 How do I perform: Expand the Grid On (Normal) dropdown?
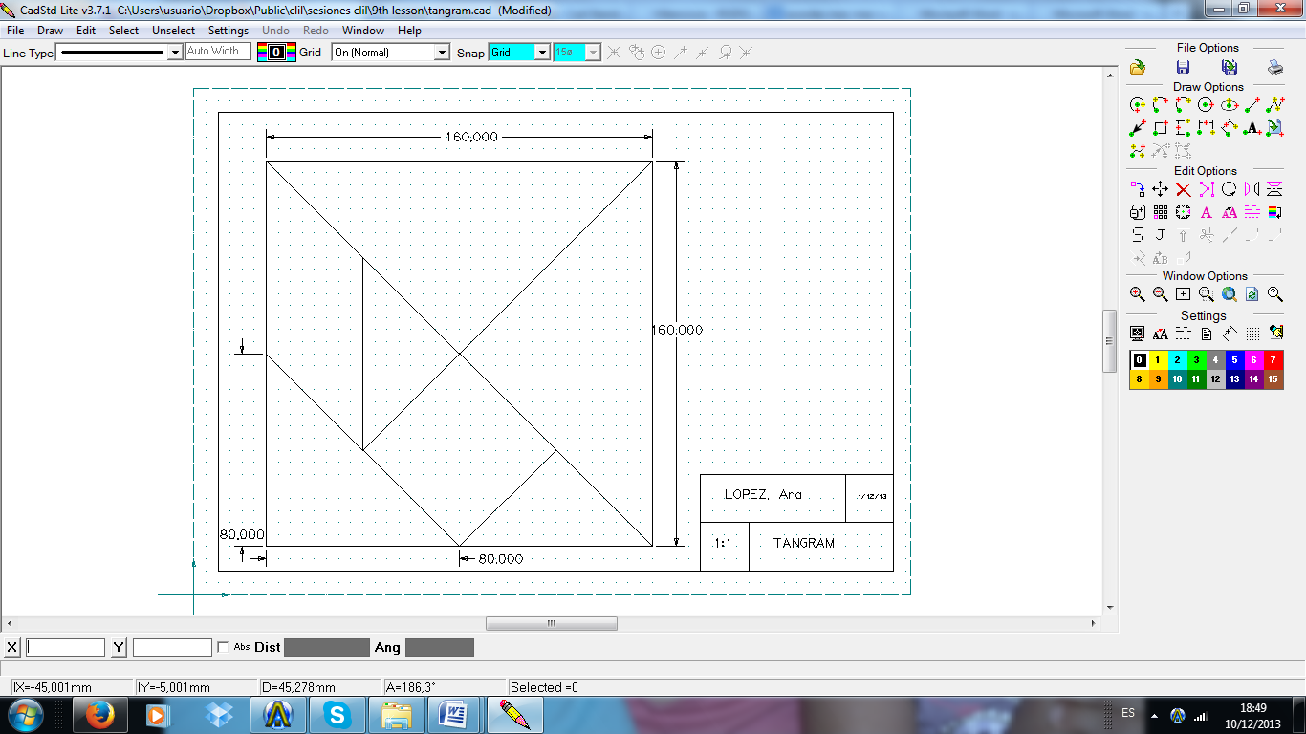click(x=390, y=53)
